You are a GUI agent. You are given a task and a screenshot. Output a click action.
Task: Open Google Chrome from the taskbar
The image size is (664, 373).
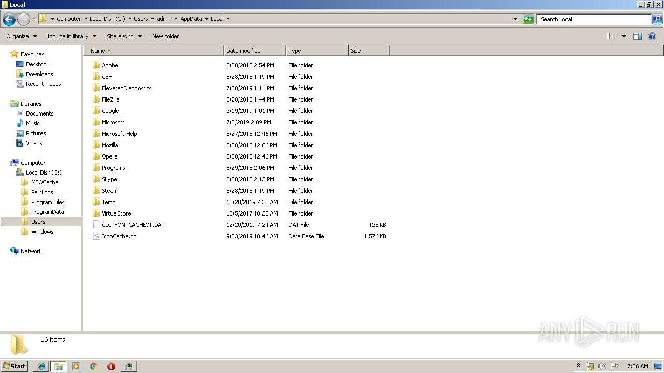click(x=94, y=366)
